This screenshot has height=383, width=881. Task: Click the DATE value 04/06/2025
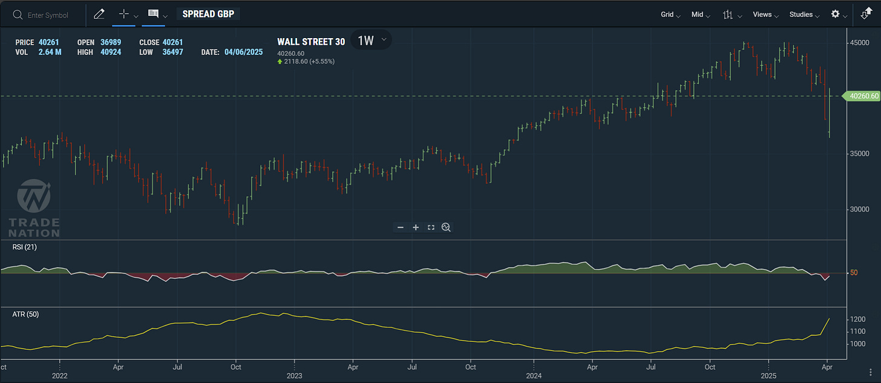(243, 52)
